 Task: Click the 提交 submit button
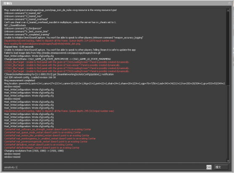click(221, 167)
